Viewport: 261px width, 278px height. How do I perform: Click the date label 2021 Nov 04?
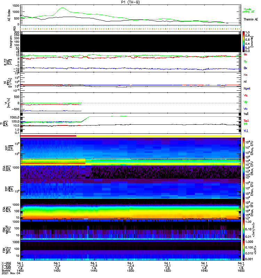tap(11, 273)
